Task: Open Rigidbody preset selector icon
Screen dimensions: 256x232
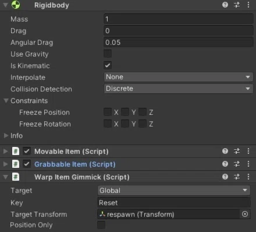Action: click(237, 5)
